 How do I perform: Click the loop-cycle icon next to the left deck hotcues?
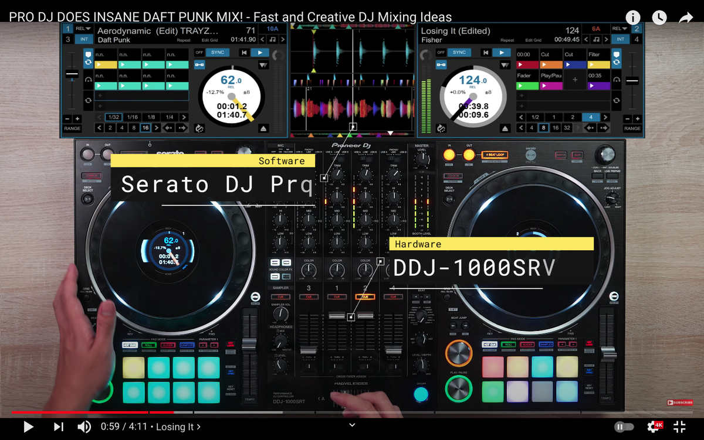point(88,63)
